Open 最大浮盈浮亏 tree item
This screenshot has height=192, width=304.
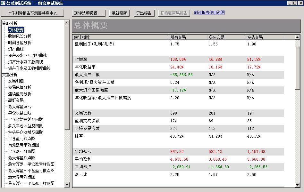pos(20,107)
